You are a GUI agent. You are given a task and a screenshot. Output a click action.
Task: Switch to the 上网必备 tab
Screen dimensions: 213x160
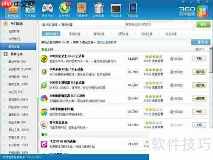point(123,34)
